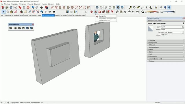Image resolution: width=185 pixels, height=104 pixels.
Task: Click the red Erase (delete) icon
Action: click(x=28, y=8)
